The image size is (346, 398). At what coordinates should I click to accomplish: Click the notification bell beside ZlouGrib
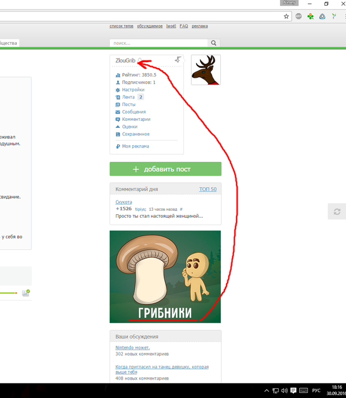[x=140, y=60]
